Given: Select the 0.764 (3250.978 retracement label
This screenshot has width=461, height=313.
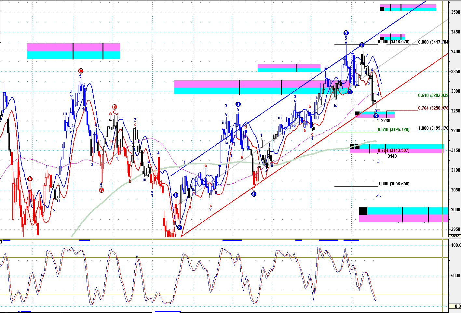Looking at the screenshot, I should 433,108.
